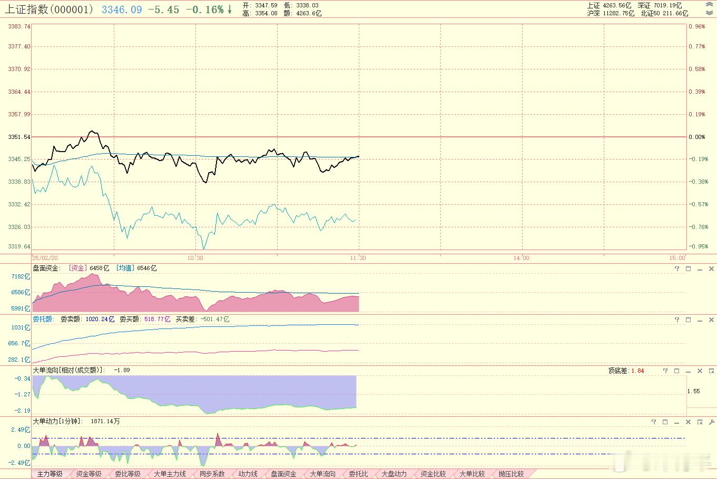
Task: Select the 大单流向 bottom tab
Action: [x=322, y=474]
